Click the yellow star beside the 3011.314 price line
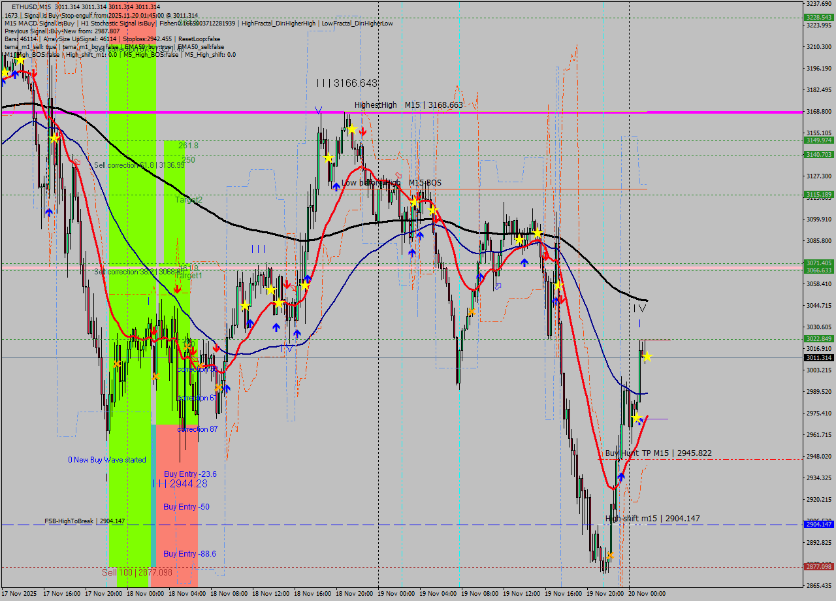 (x=647, y=357)
